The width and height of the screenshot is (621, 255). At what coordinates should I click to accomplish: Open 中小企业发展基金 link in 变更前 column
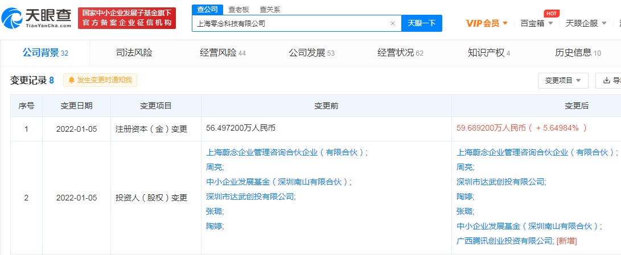click(x=277, y=182)
